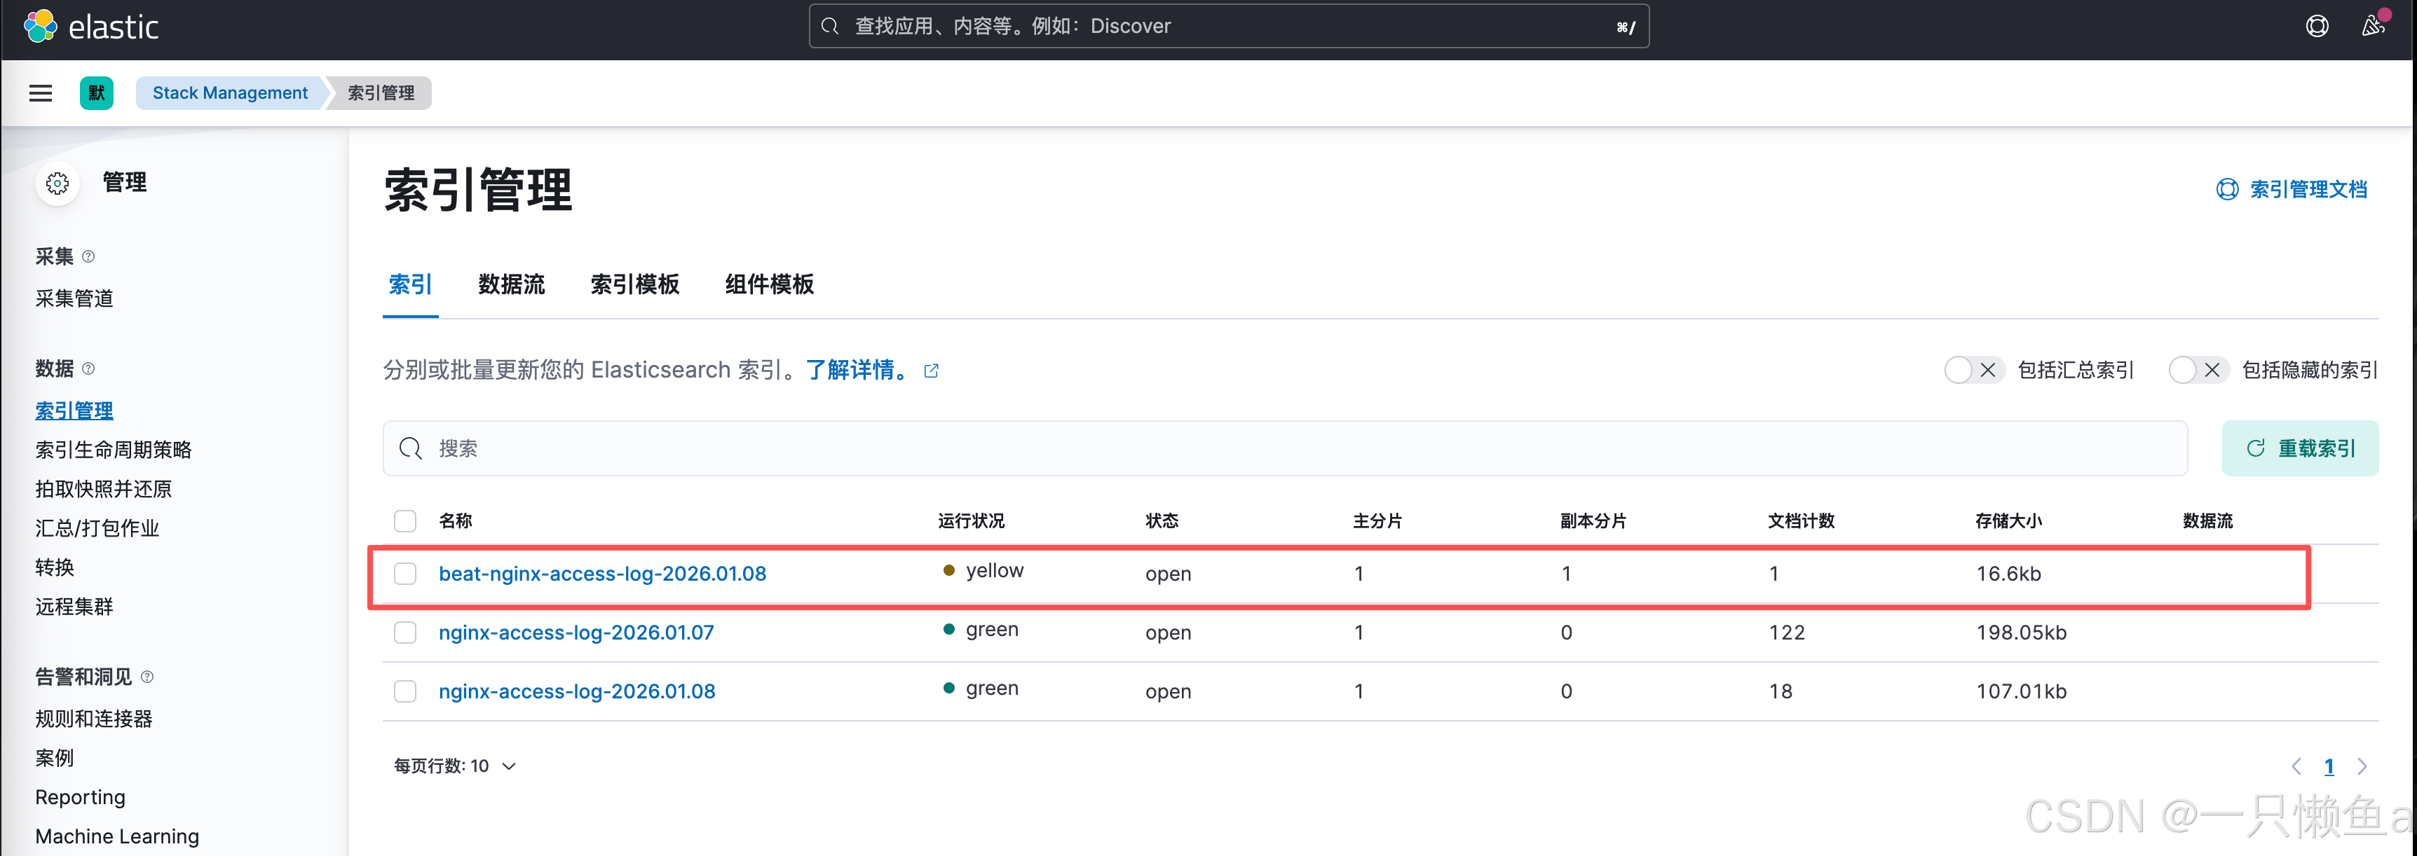Click the Elastic logo icon
Viewport: 2417px width, 856px height.
(41, 26)
